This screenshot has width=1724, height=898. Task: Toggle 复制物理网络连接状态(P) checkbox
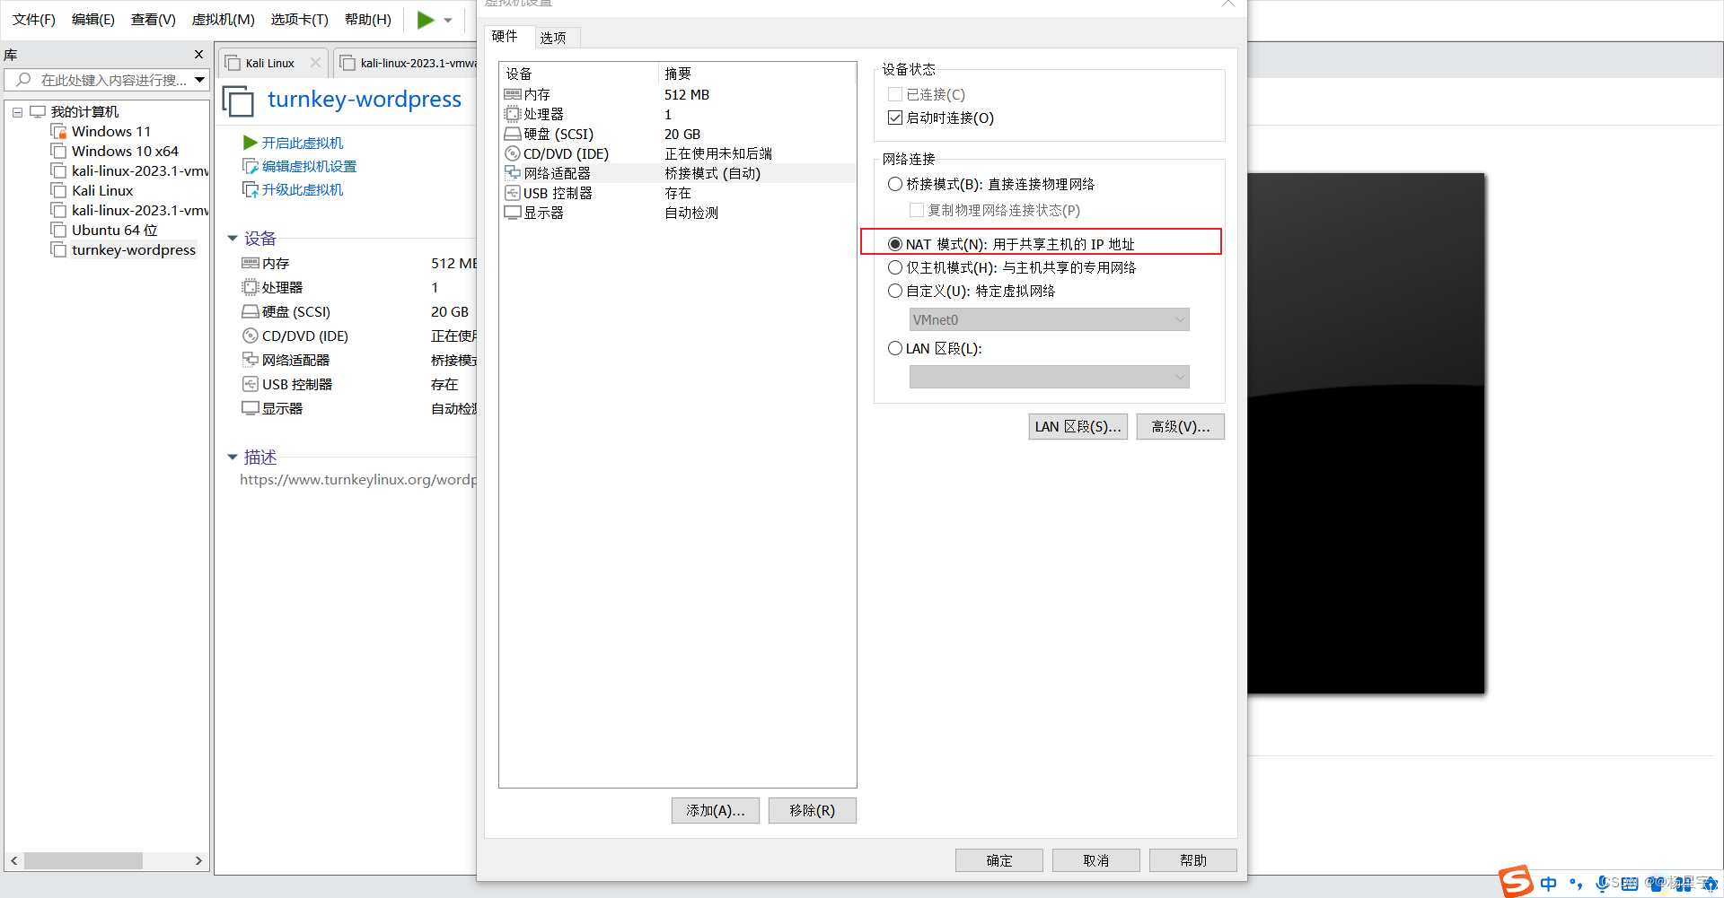[917, 210]
